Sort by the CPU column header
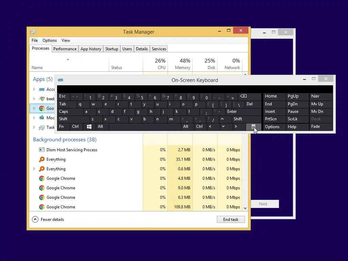Image resolution: width=348 pixels, height=261 pixels. [x=155, y=64]
